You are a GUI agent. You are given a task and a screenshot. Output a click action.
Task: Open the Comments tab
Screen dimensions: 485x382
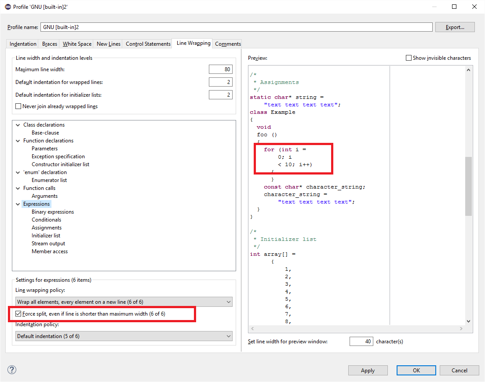pos(228,44)
